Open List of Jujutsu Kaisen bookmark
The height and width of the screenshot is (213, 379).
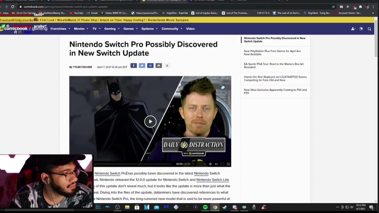click(x=204, y=13)
